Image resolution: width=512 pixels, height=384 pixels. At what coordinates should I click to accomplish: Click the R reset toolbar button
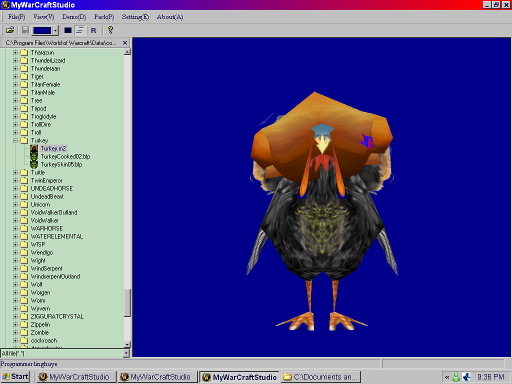click(93, 30)
